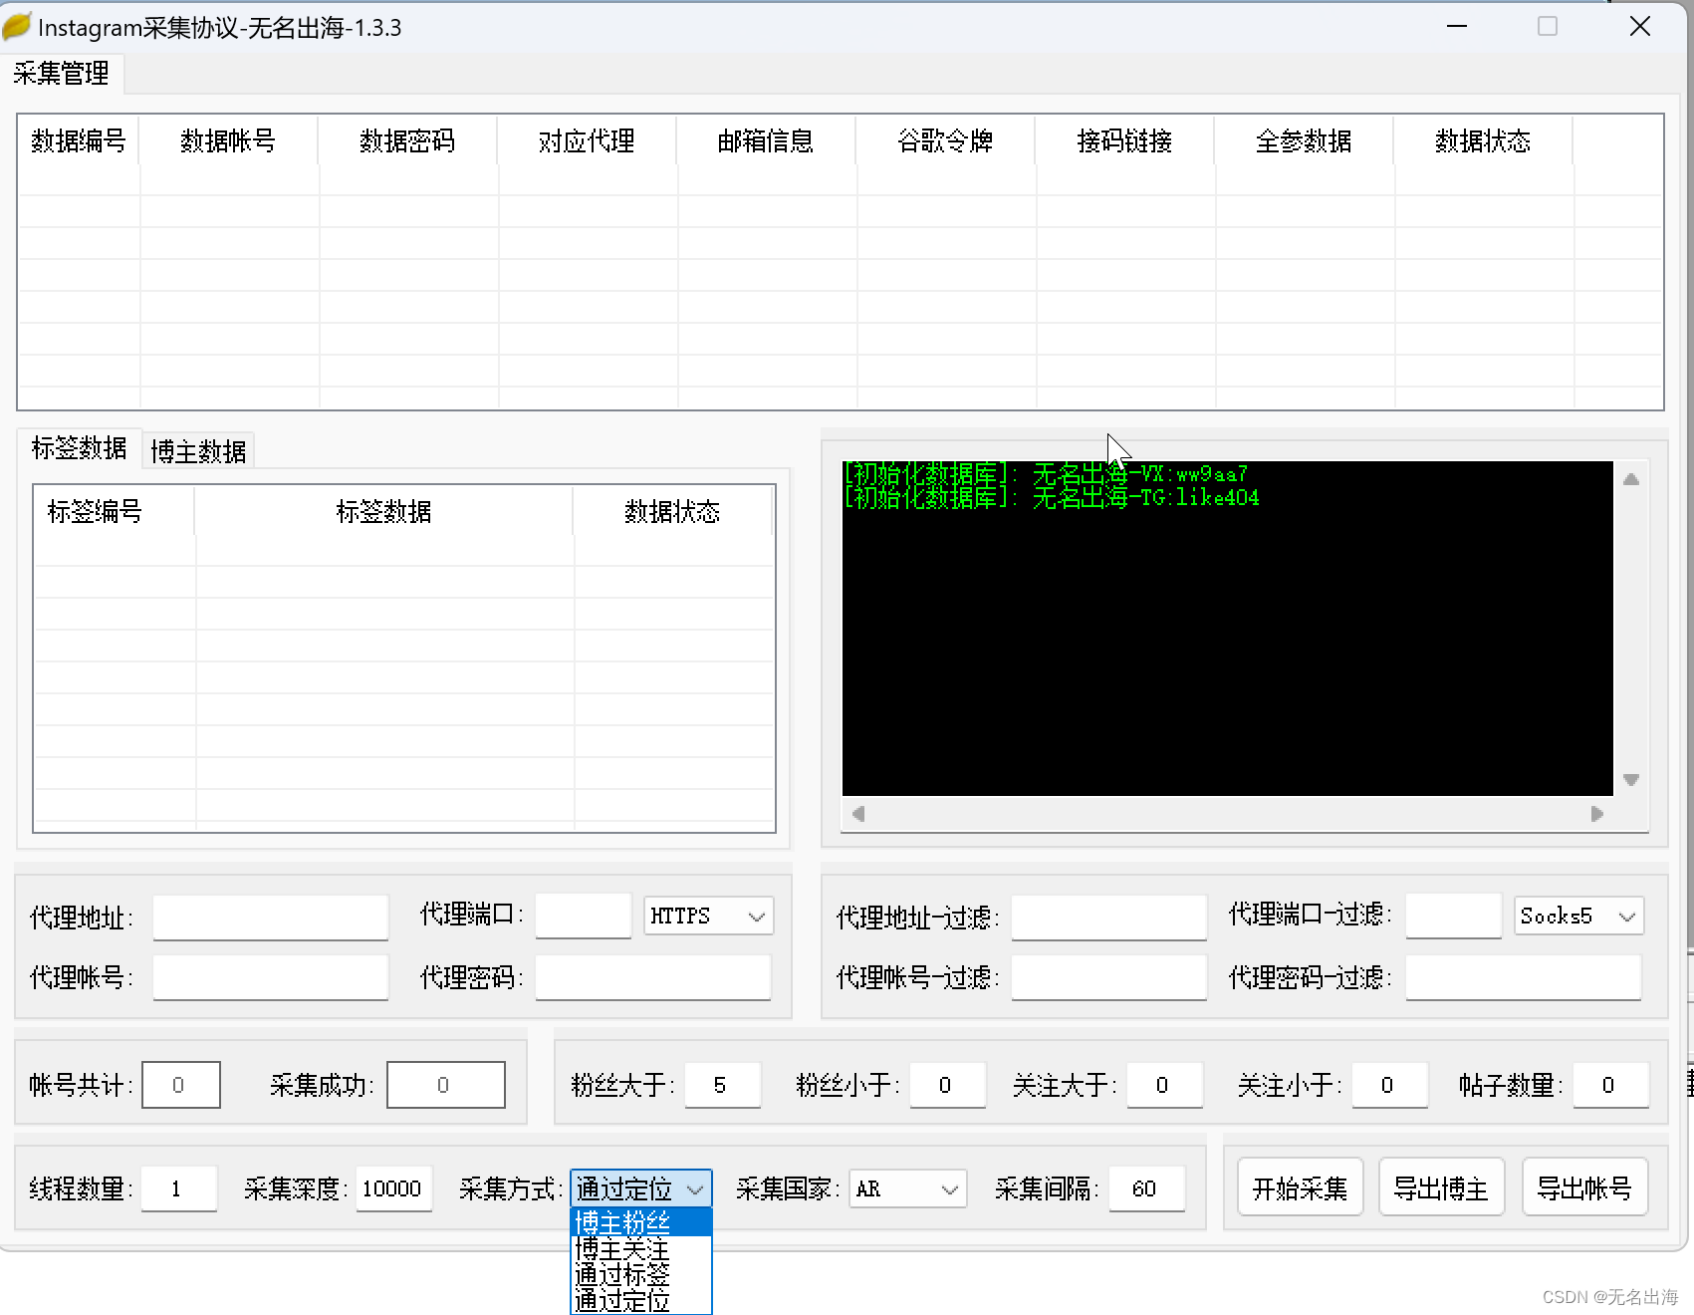Close the Instagram采集协议 window
The image size is (1694, 1315).
(x=1640, y=26)
